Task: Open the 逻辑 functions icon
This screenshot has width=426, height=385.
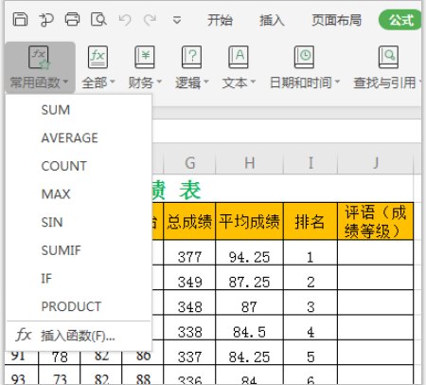Action: click(x=191, y=57)
